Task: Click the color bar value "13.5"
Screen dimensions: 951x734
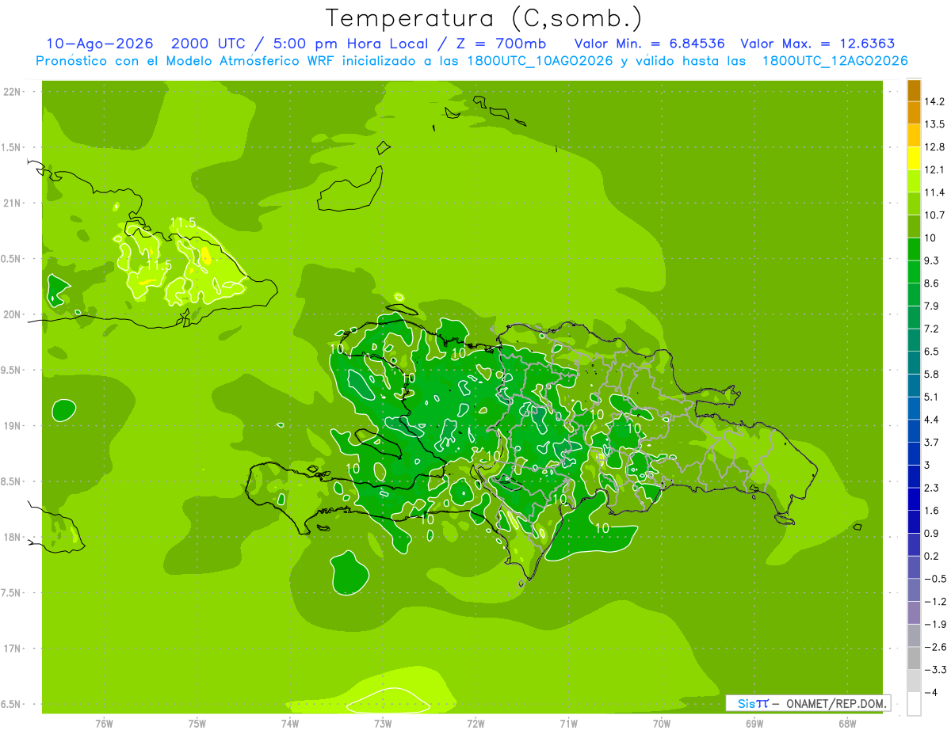Action: pos(934,124)
